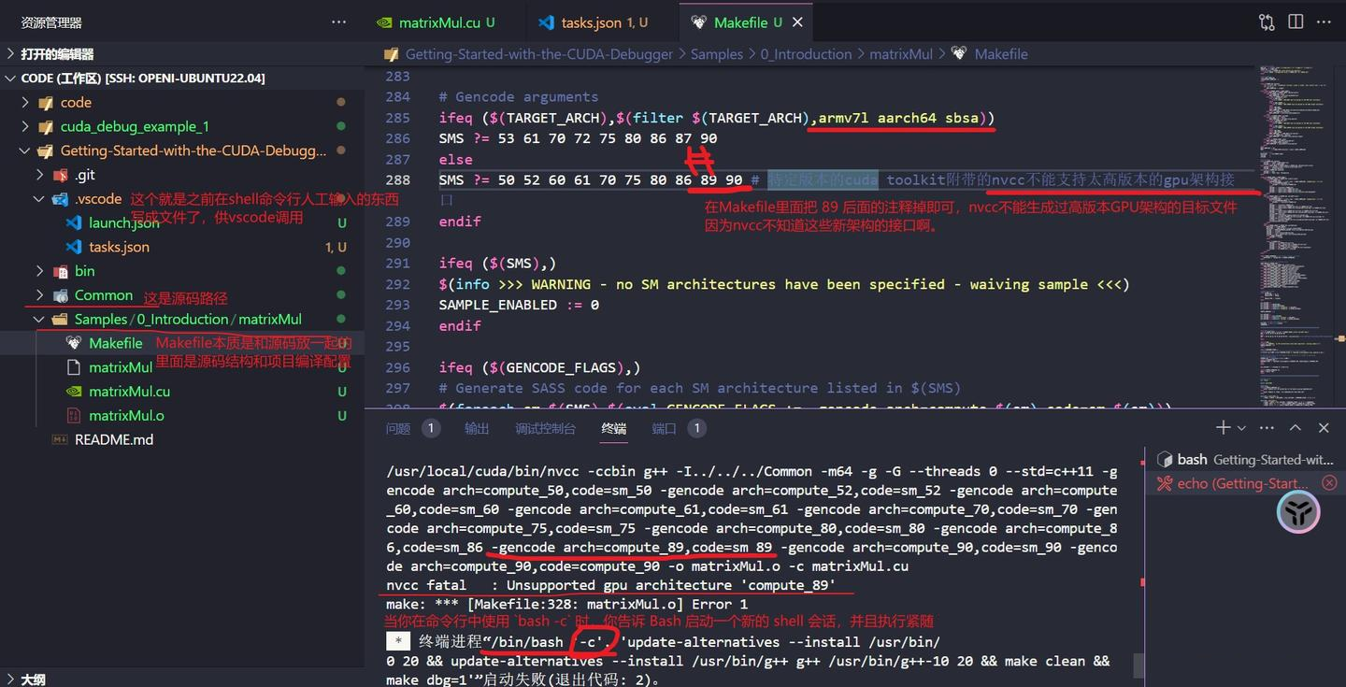The height and width of the screenshot is (687, 1346).
Task: Switch to the tasks.json editor tab
Action: [x=605, y=22]
